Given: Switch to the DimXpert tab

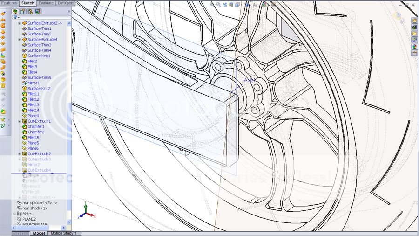Looking at the screenshot, I should click(x=66, y=3).
